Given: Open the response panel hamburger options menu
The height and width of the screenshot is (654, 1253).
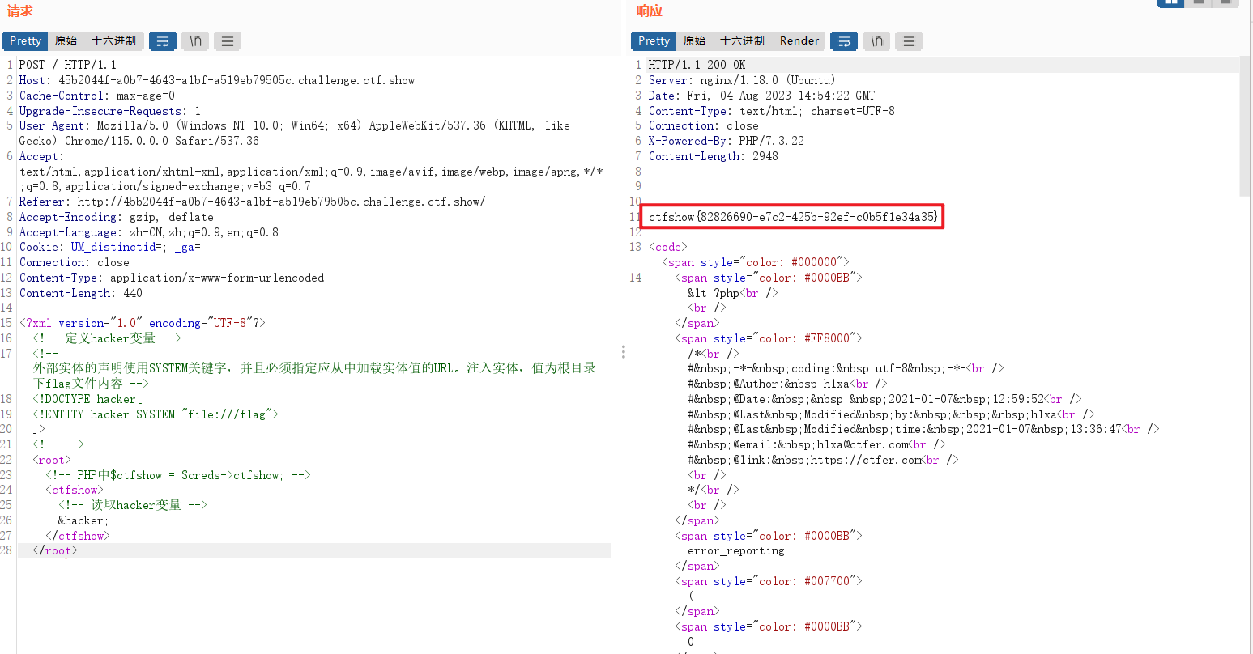Looking at the screenshot, I should 909,40.
